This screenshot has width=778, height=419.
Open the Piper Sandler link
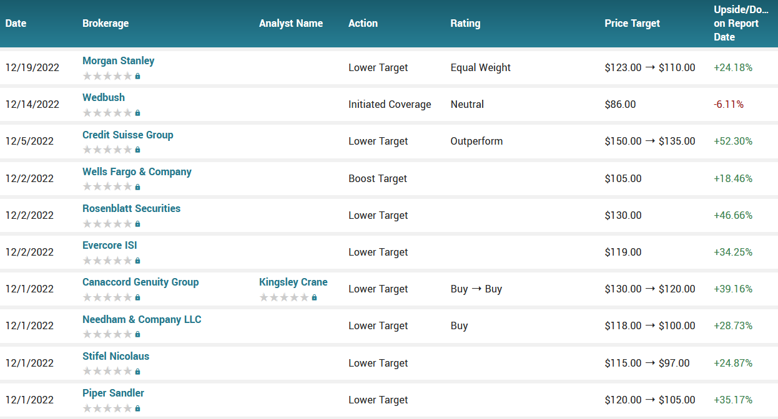click(113, 393)
